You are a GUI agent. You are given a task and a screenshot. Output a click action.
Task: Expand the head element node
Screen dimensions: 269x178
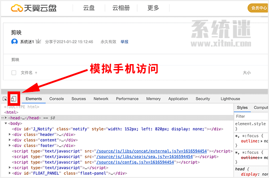click(x=6, y=118)
